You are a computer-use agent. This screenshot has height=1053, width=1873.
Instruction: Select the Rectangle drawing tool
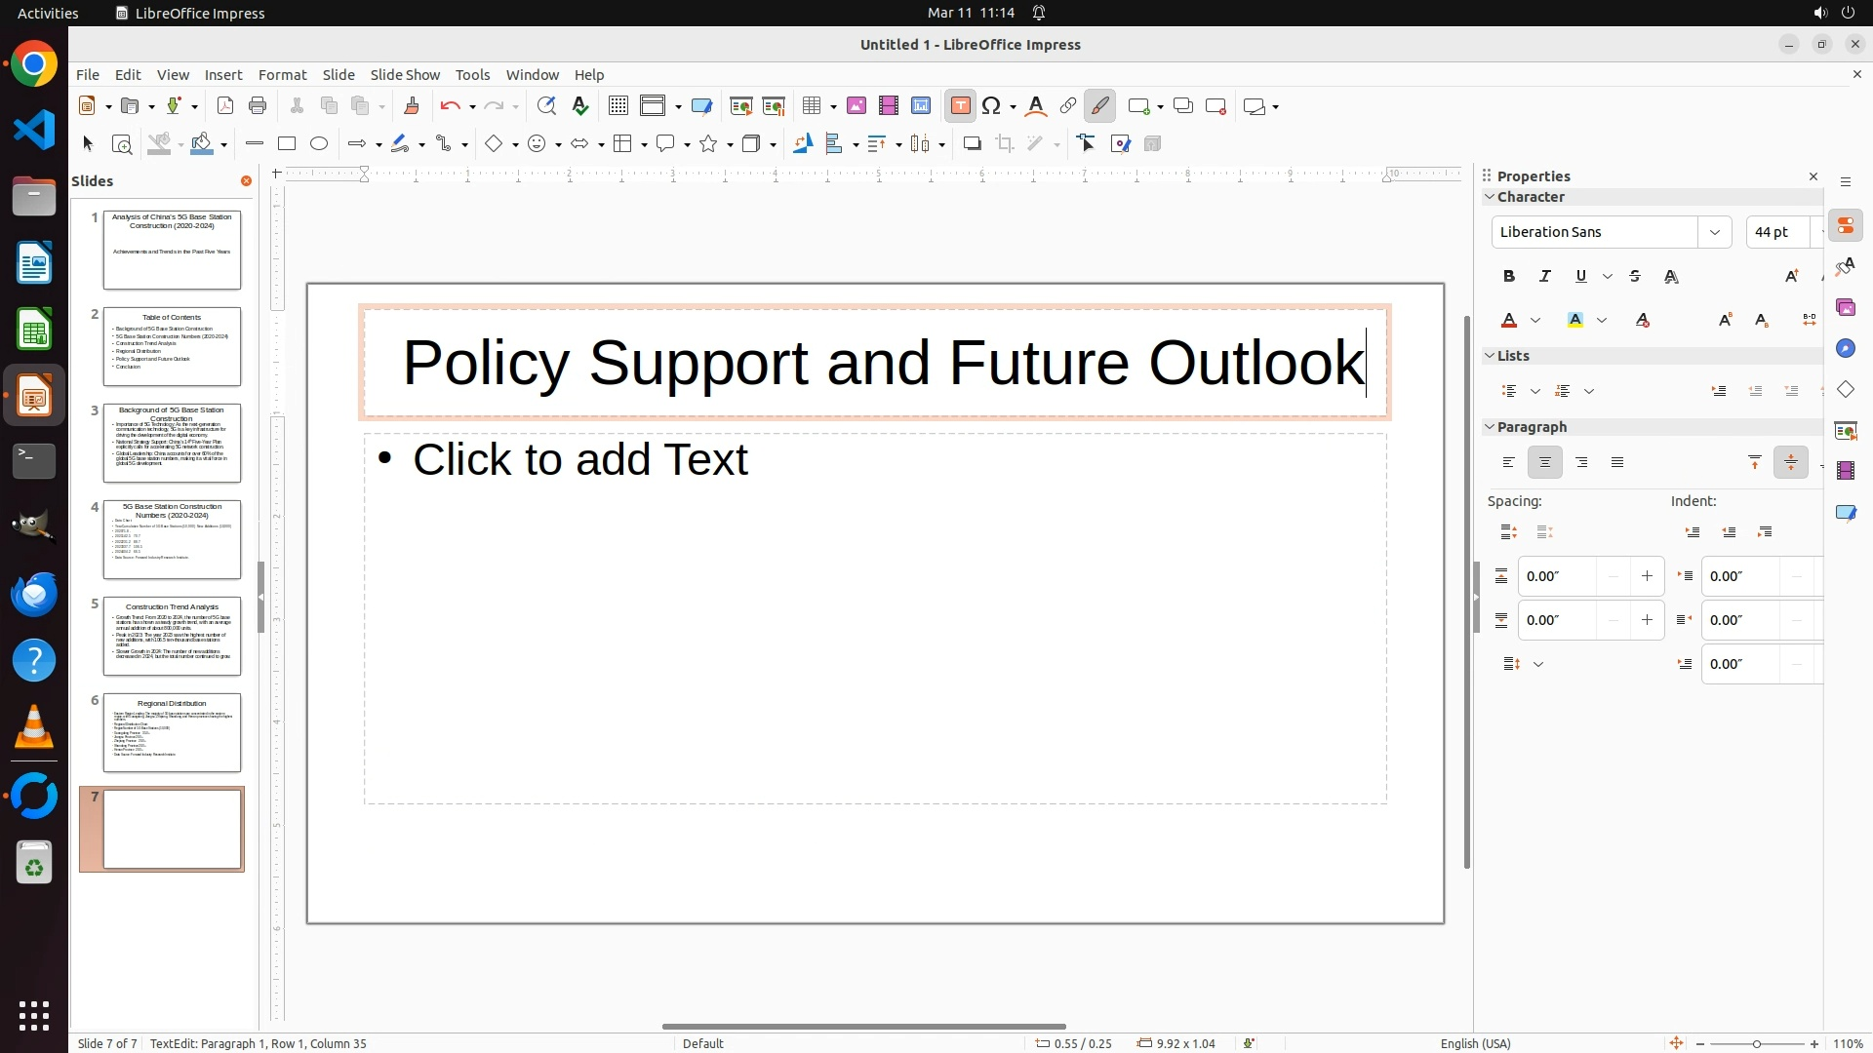287,144
